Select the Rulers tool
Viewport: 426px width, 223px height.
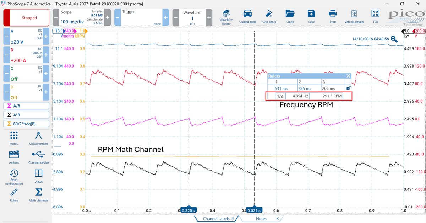pyautogui.click(x=14, y=195)
